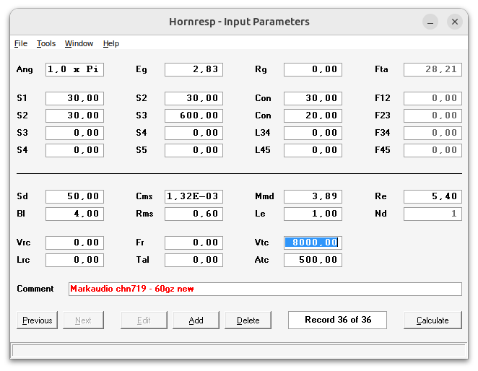478x371 pixels.
Task: Click the Previous record button
Action: (x=38, y=320)
